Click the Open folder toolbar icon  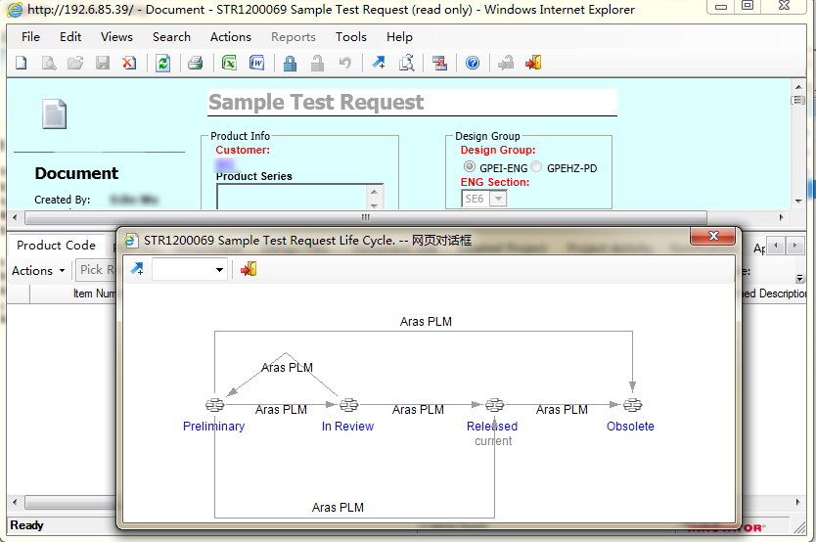tap(75, 64)
